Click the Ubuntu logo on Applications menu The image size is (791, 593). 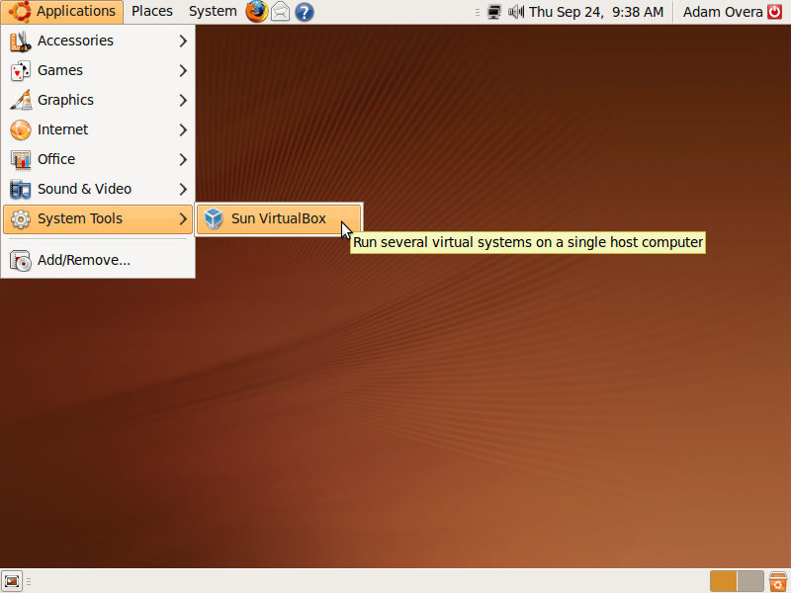(x=20, y=11)
